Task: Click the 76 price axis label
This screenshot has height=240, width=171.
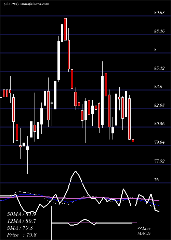Action: click(x=157, y=179)
